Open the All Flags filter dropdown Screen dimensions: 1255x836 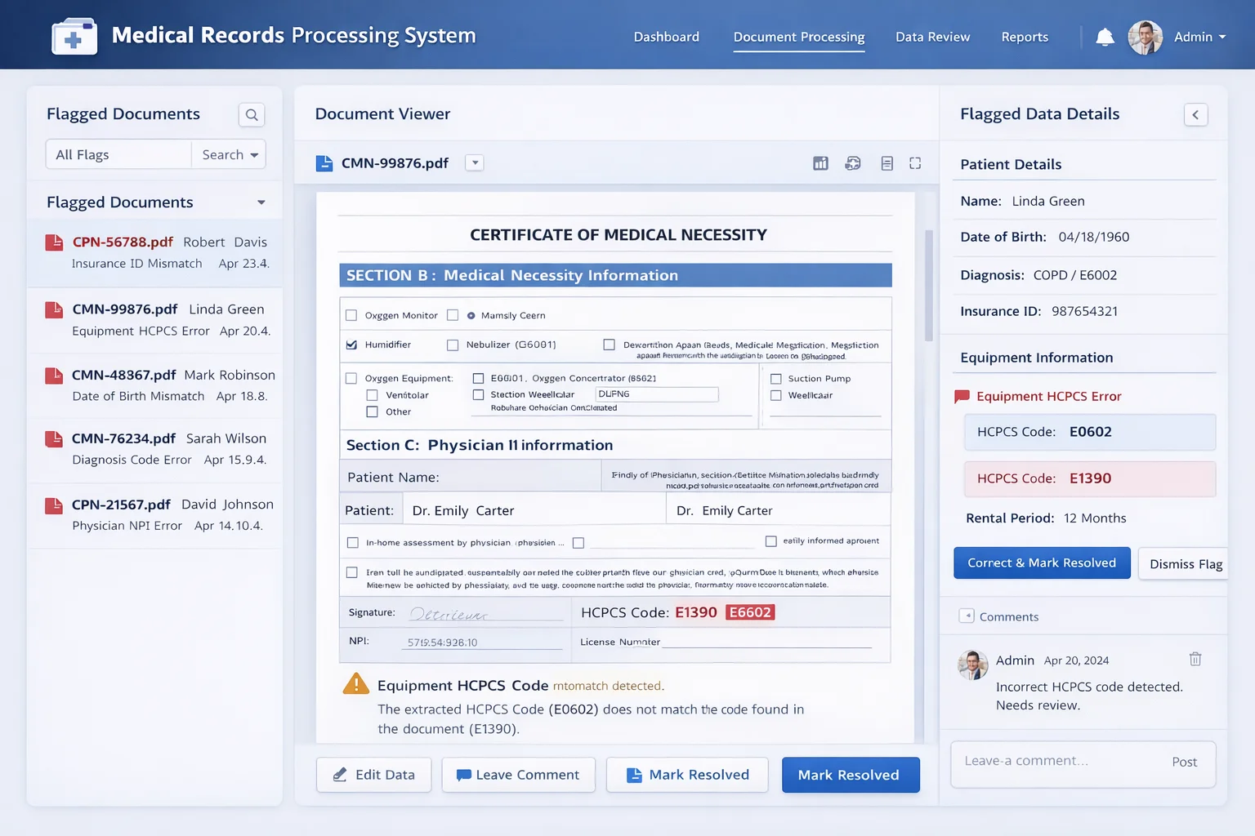[118, 154]
